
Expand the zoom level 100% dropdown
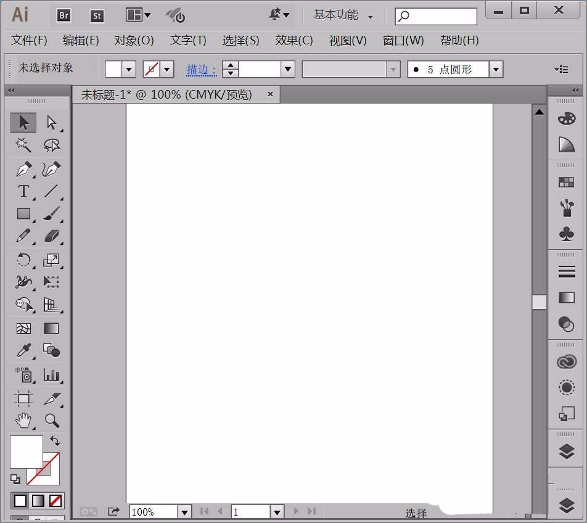click(184, 511)
